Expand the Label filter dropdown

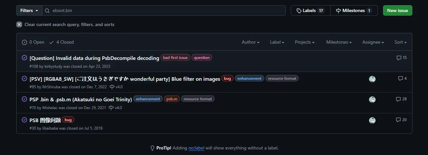[x=277, y=42]
